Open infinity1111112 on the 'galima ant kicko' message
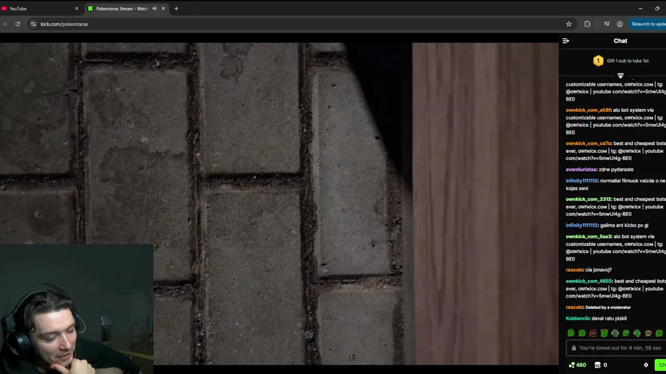Viewport: 666px width, 374px height. [582, 225]
